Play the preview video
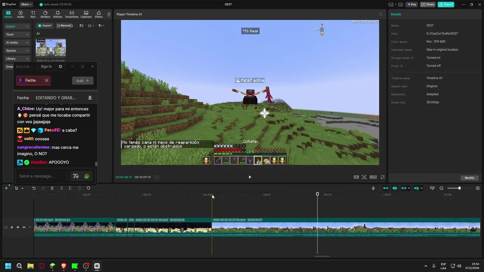Viewport: 484px width, 272px height. [x=250, y=177]
